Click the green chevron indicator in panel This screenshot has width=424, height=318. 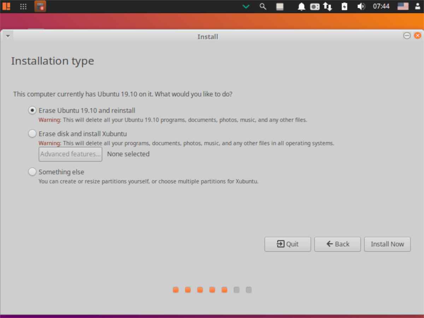click(246, 6)
